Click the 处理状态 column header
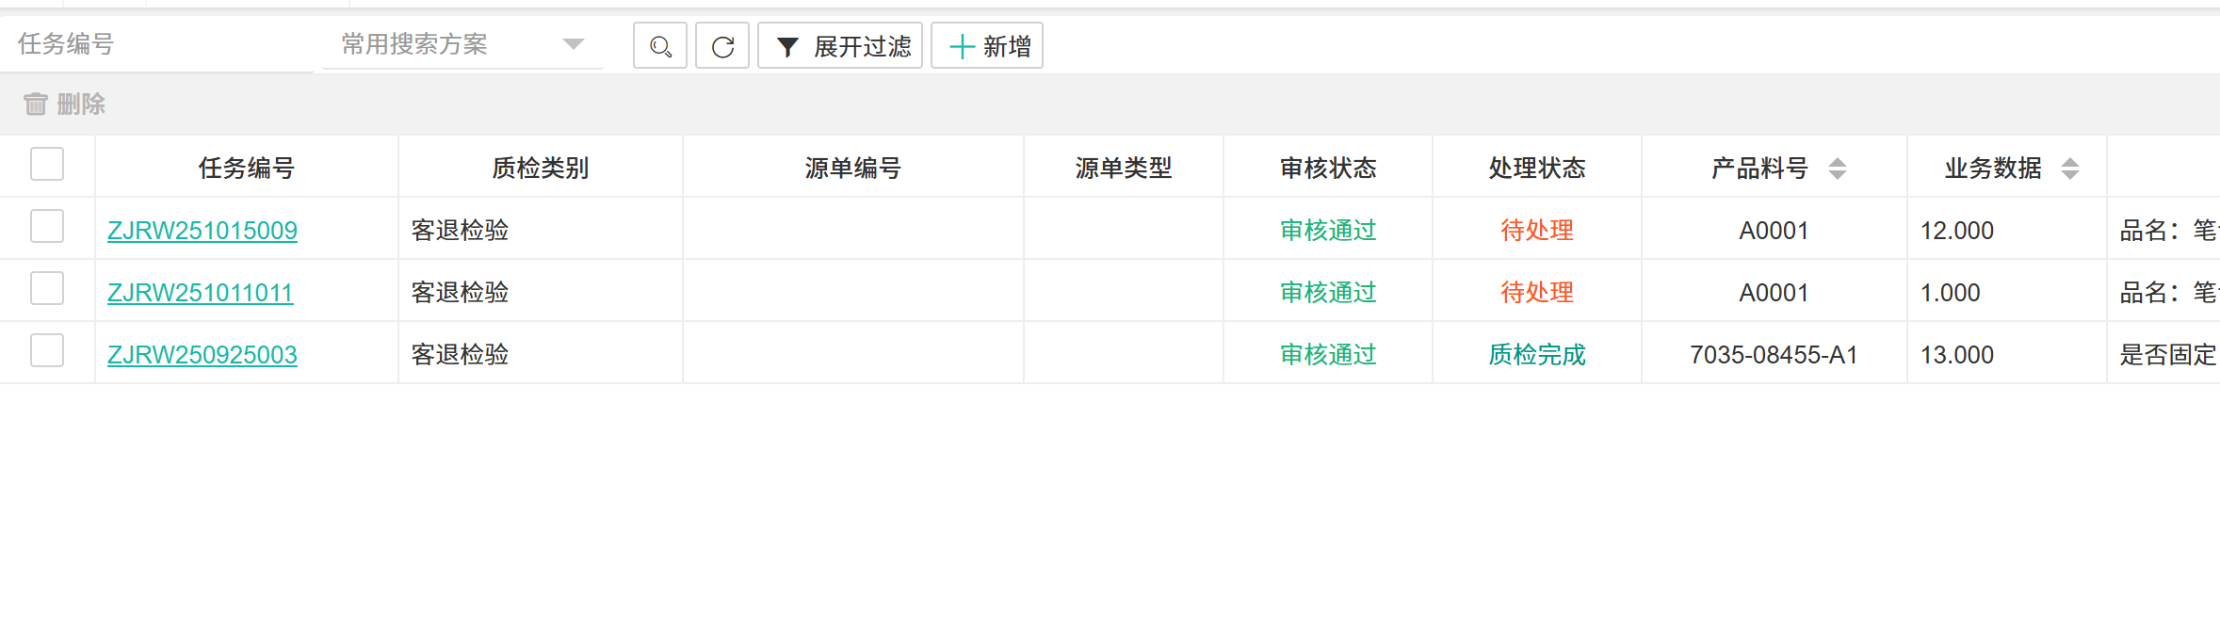This screenshot has width=2220, height=628. point(1537,168)
